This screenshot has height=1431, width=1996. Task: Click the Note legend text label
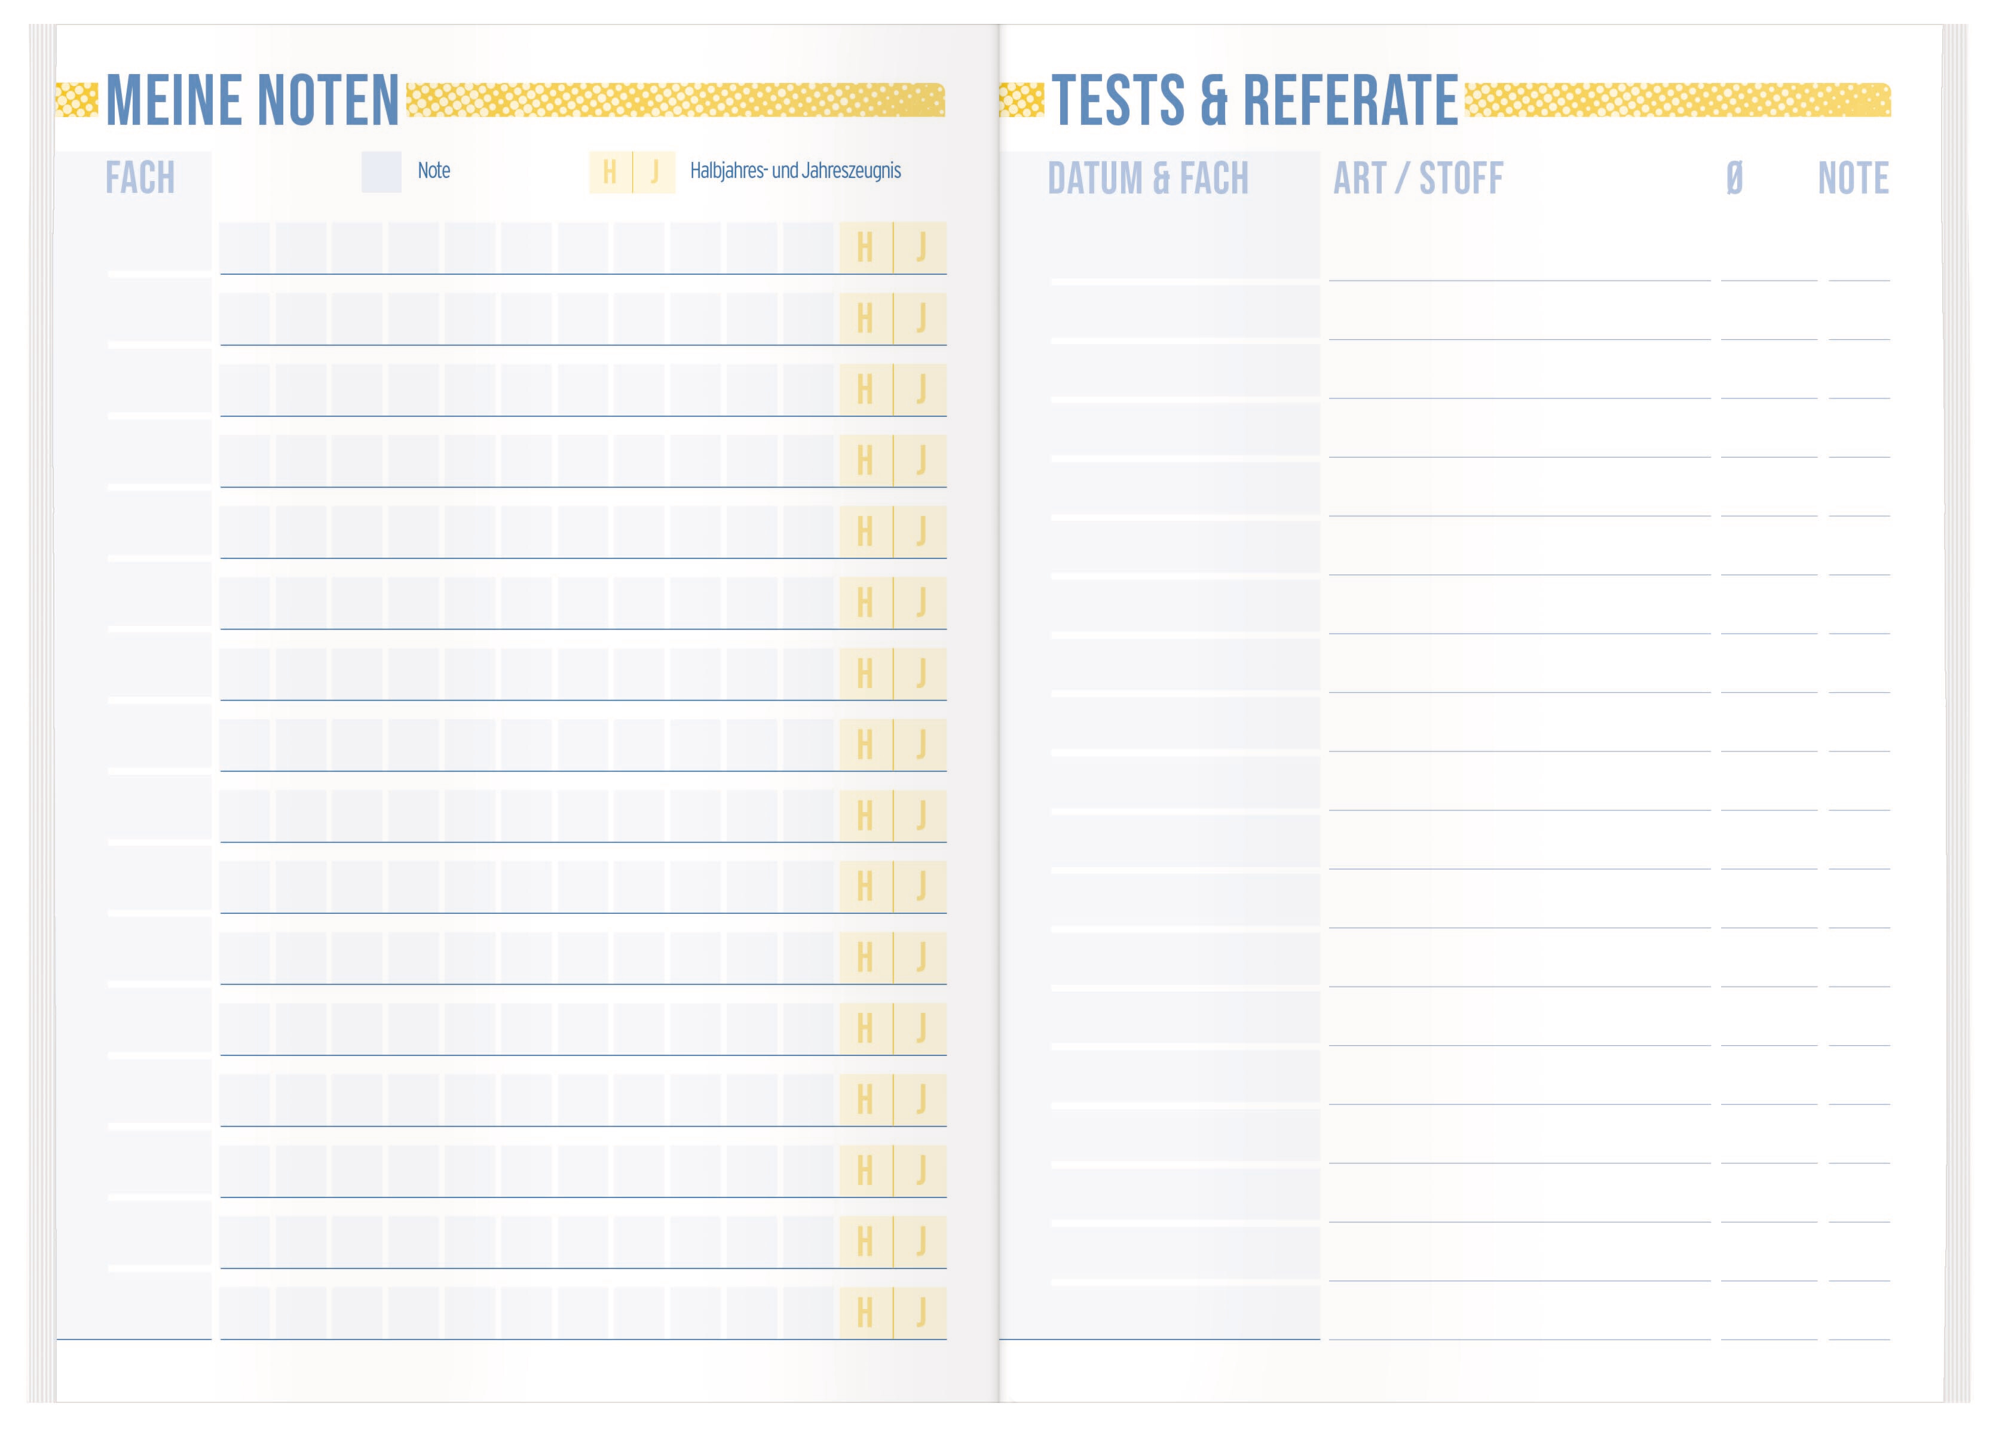pyautogui.click(x=434, y=171)
